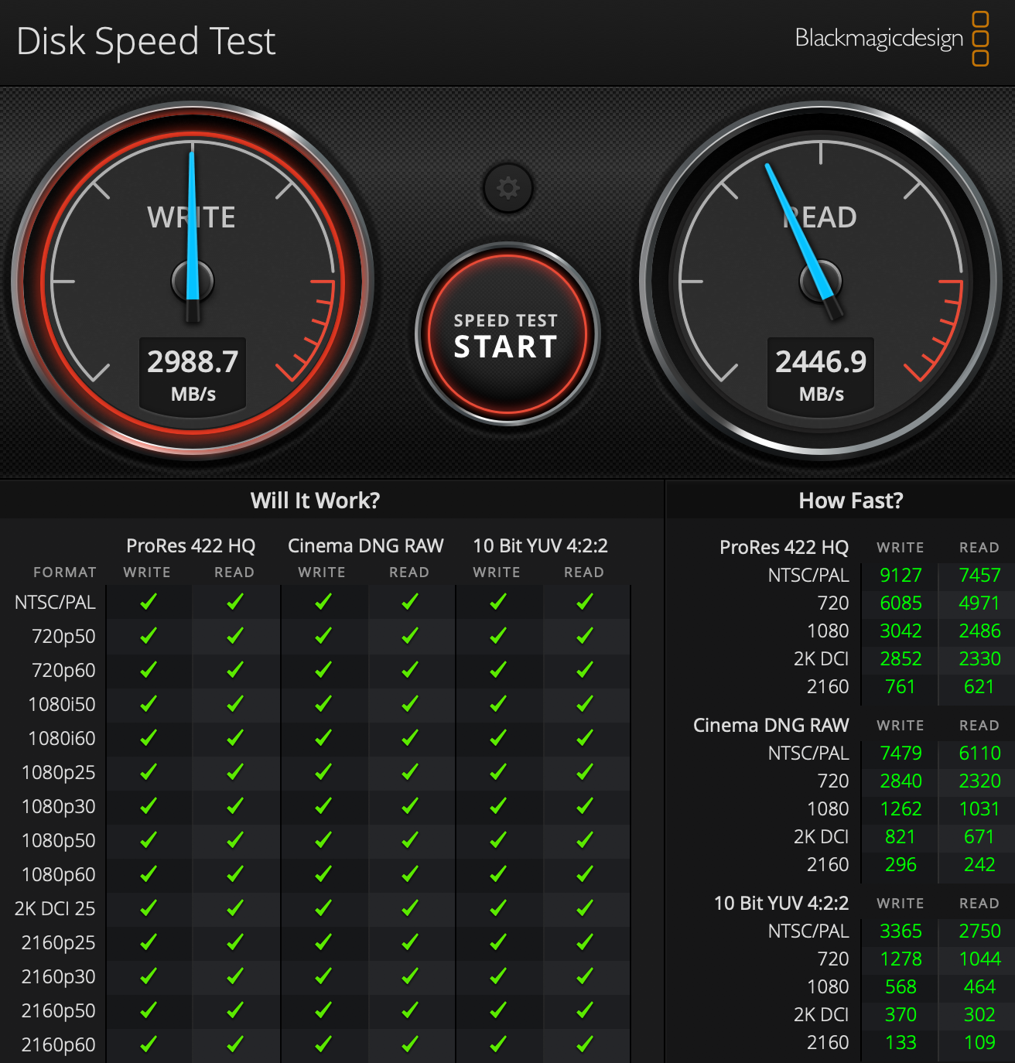
Task: Click 10 Bit YUV 2160 write value 133
Action: (x=901, y=1042)
